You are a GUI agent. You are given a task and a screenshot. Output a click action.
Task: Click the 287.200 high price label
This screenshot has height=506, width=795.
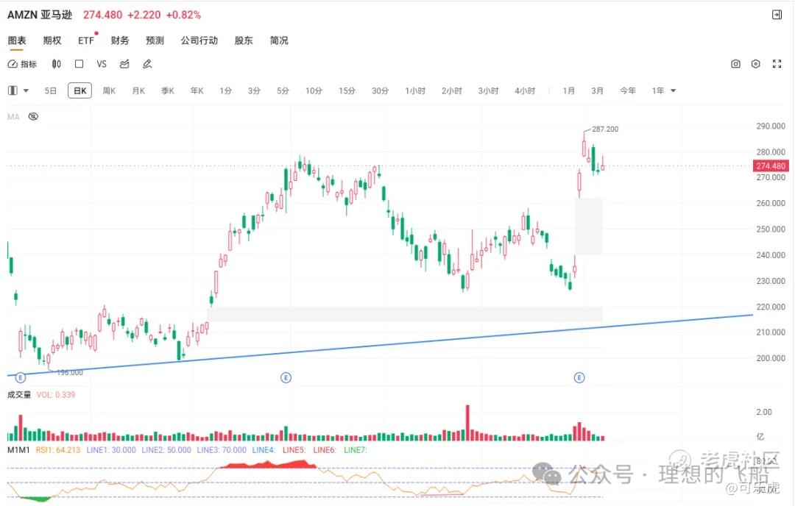click(605, 129)
